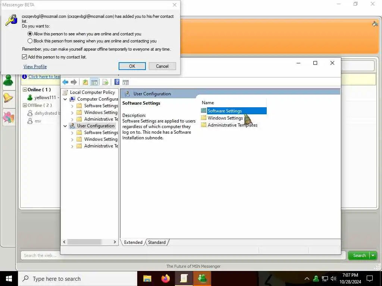Expand Windows Settings under Computer Configuration

click(72, 112)
